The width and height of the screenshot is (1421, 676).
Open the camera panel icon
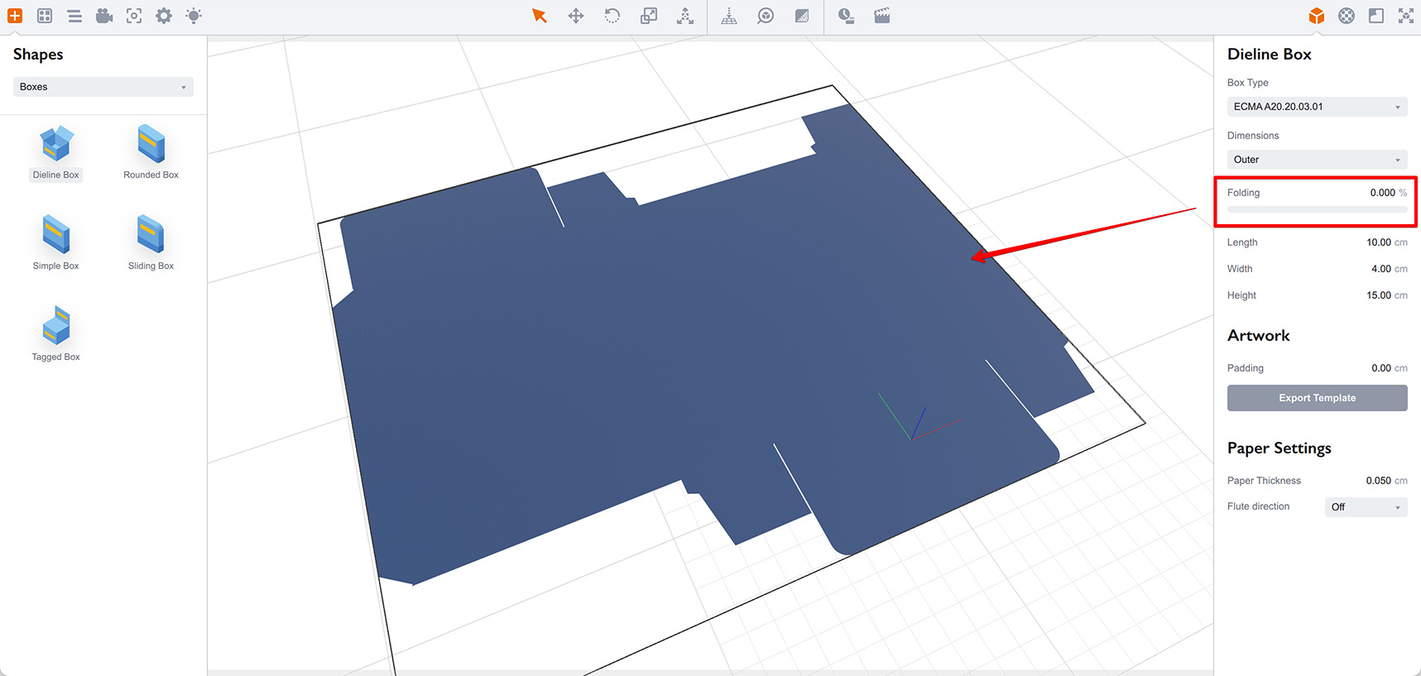104,16
